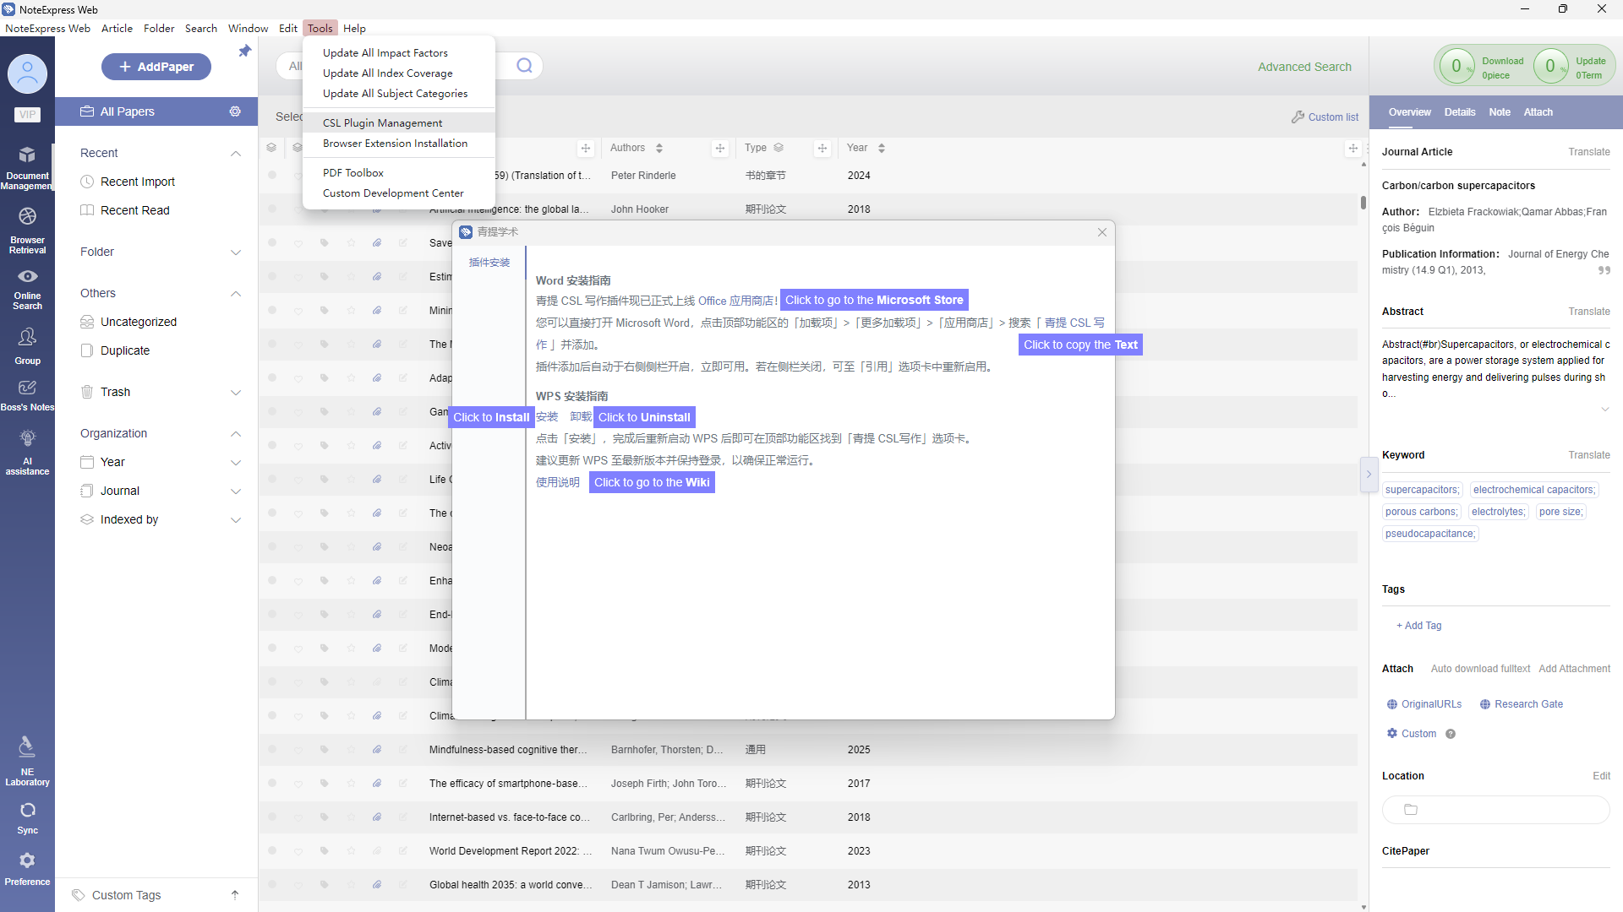1623x912 pixels.
Task: Click the Sync icon
Action: pos(27,817)
